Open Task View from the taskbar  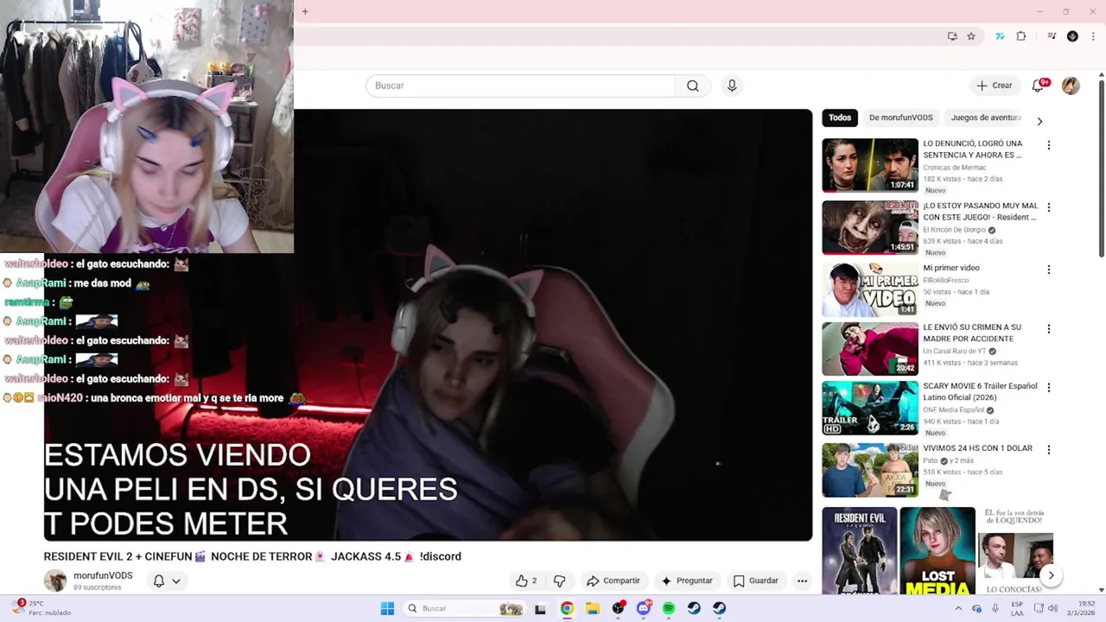pyautogui.click(x=540, y=608)
